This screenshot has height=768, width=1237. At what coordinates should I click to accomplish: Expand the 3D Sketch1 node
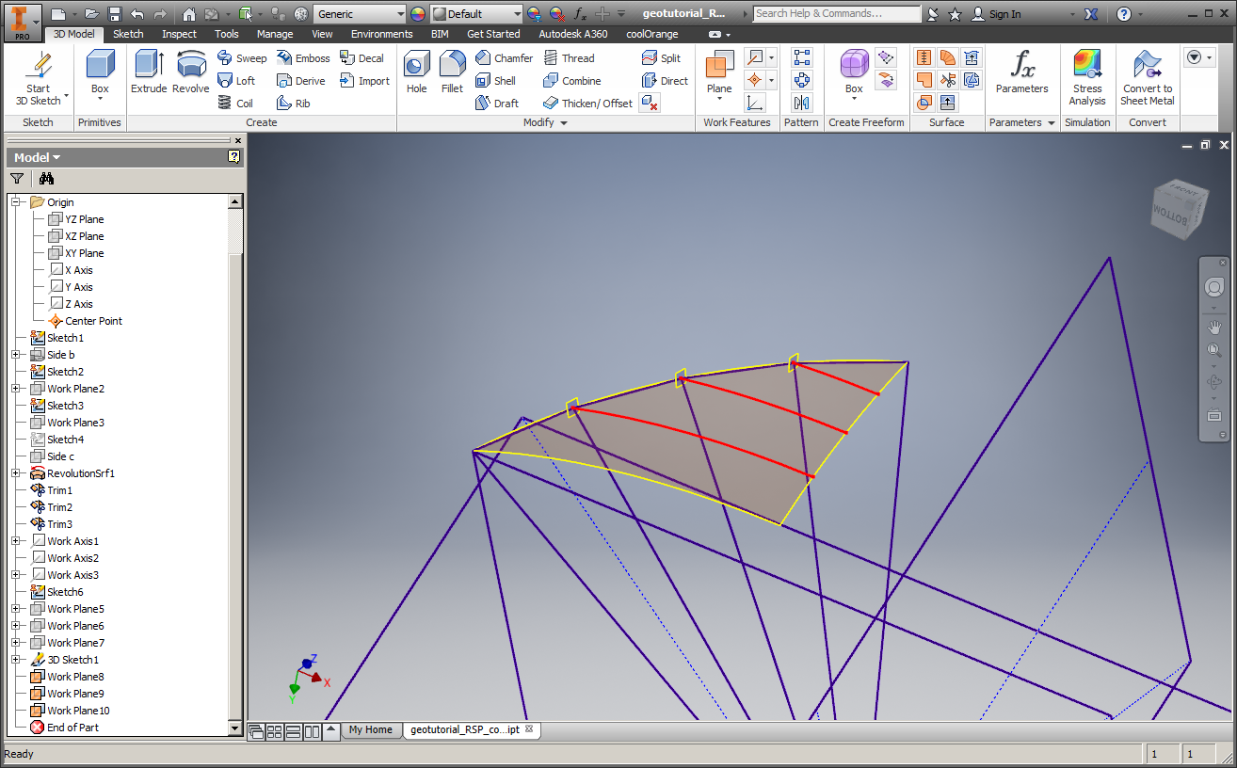[16, 660]
